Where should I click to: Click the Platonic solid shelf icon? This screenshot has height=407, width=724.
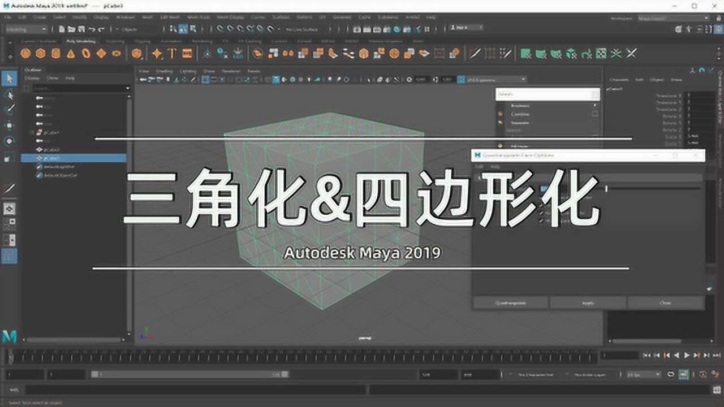pos(136,53)
